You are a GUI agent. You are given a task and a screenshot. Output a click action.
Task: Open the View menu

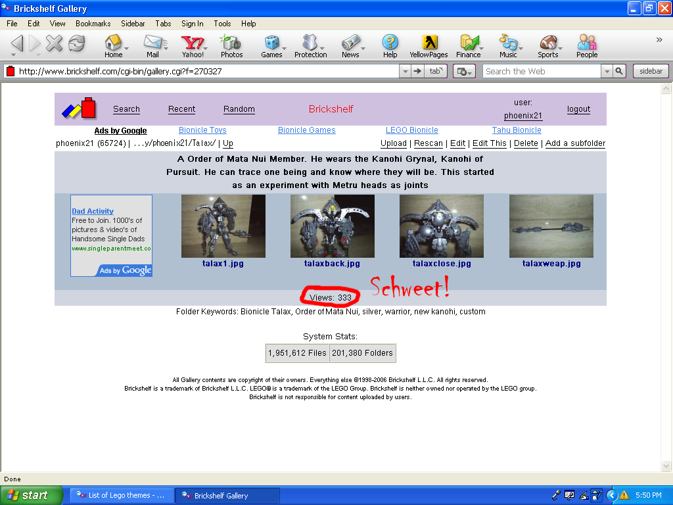point(57,24)
